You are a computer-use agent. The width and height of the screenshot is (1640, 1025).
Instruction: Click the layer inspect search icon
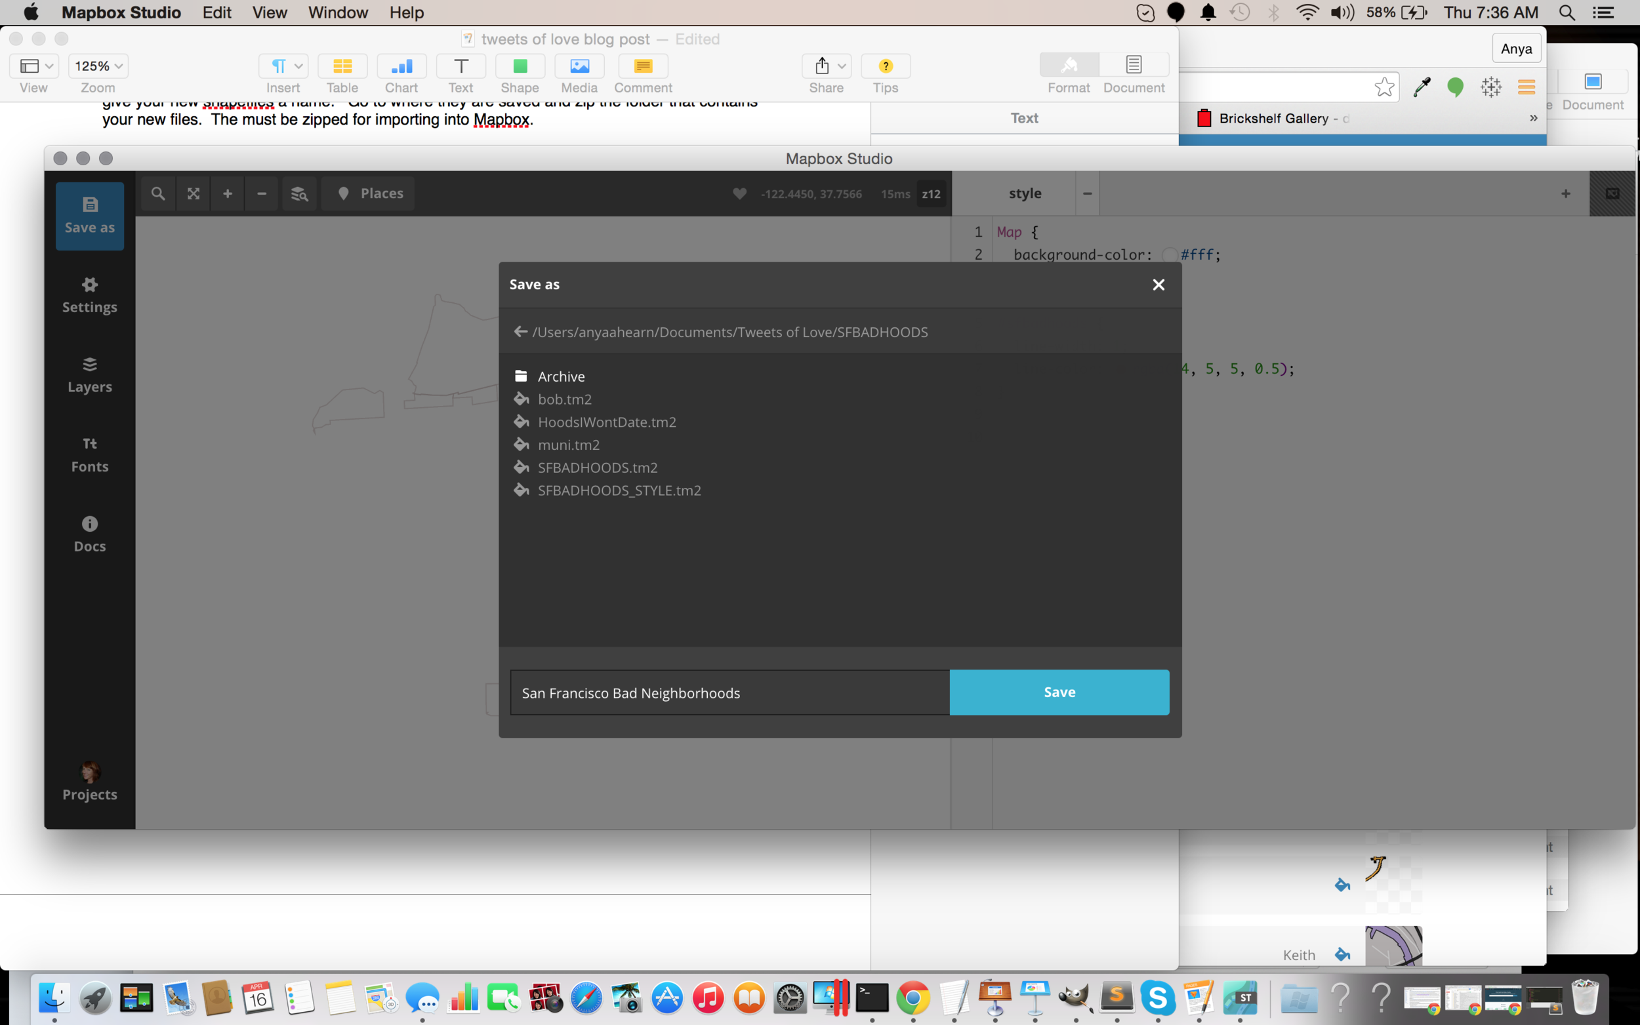click(x=299, y=194)
